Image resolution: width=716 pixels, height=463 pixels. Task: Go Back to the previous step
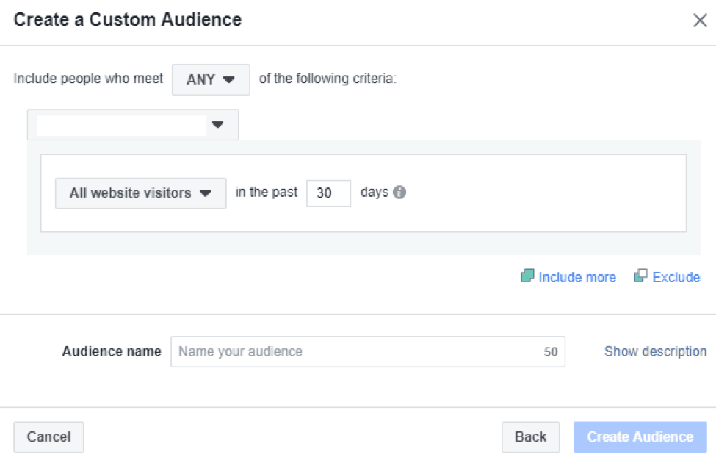point(530,437)
